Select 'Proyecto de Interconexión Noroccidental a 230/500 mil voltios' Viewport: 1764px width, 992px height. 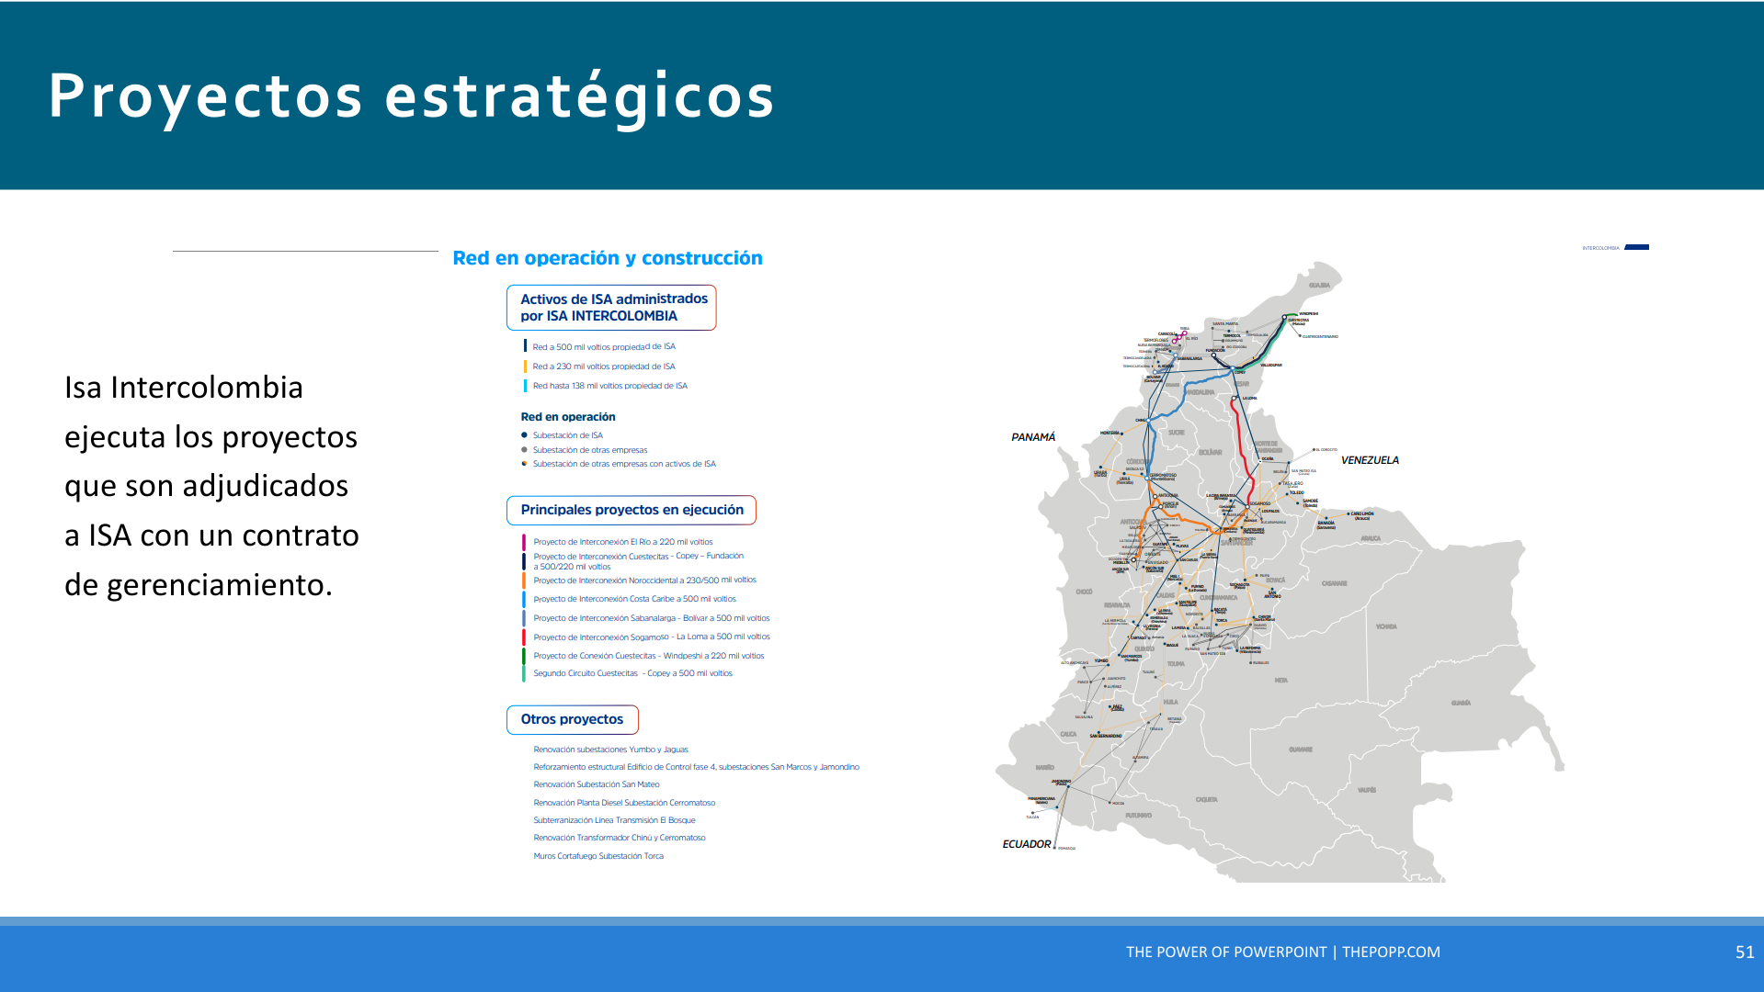pyautogui.click(x=644, y=581)
